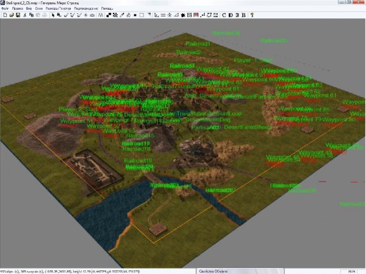Viewport: 366px width, 274px height.
Task: Open the Правка menu
Action: coord(18,9)
